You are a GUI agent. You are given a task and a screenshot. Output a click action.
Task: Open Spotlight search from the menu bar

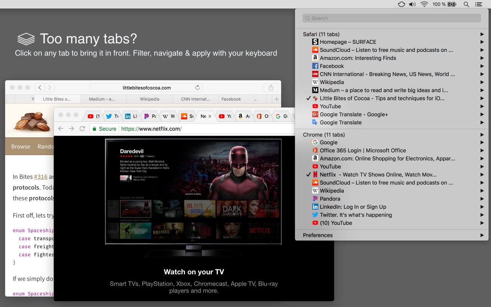pyautogui.click(x=466, y=4)
